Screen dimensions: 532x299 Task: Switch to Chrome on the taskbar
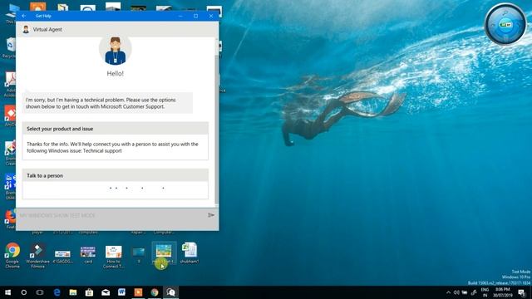tap(155, 292)
